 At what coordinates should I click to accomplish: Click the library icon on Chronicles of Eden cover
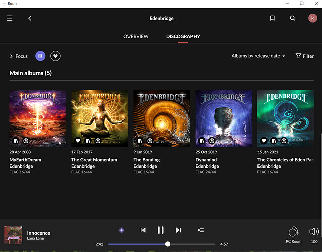click(x=274, y=141)
